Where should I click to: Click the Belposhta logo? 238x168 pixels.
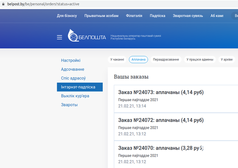point(87,35)
